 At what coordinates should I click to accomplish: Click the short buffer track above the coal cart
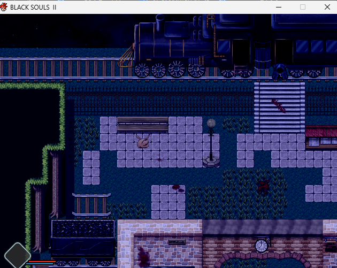(x=91, y=204)
